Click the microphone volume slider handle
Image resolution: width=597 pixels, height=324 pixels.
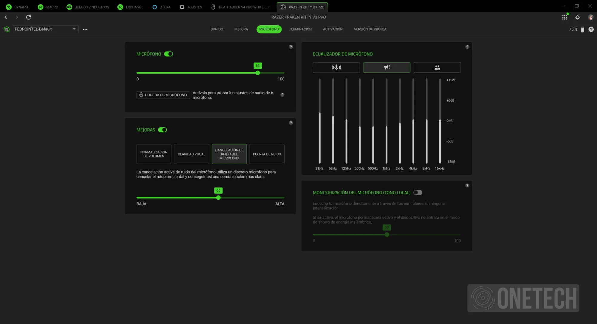pos(258,73)
